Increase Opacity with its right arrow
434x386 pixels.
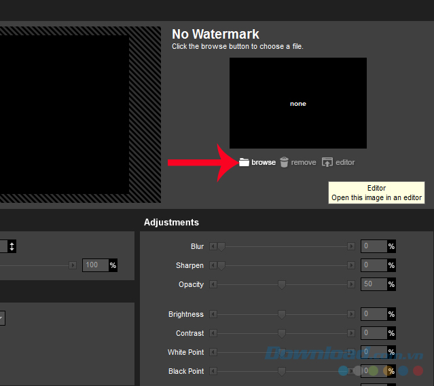click(350, 284)
